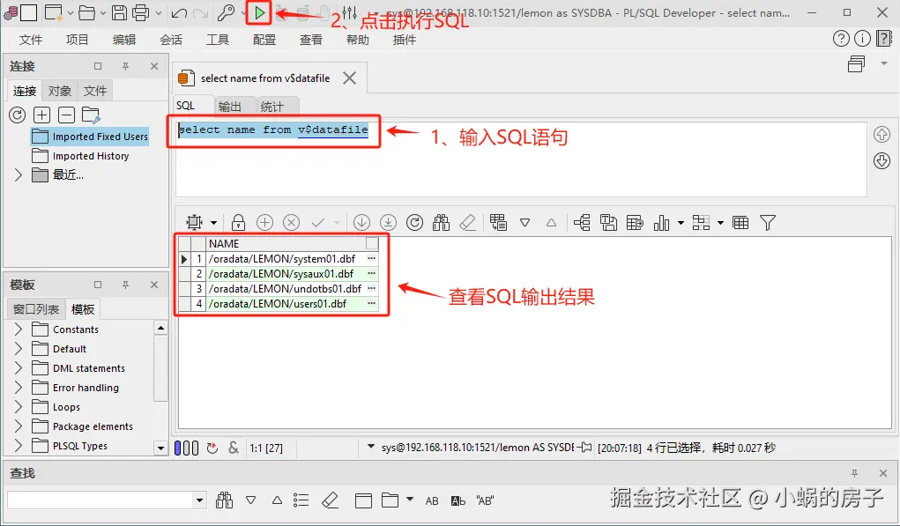Open connection dropdown arrow in status bar
Image resolution: width=900 pixels, height=526 pixels.
pyautogui.click(x=371, y=447)
